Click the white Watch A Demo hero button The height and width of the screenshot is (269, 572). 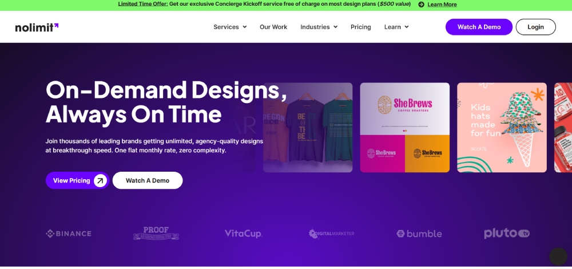coord(148,180)
